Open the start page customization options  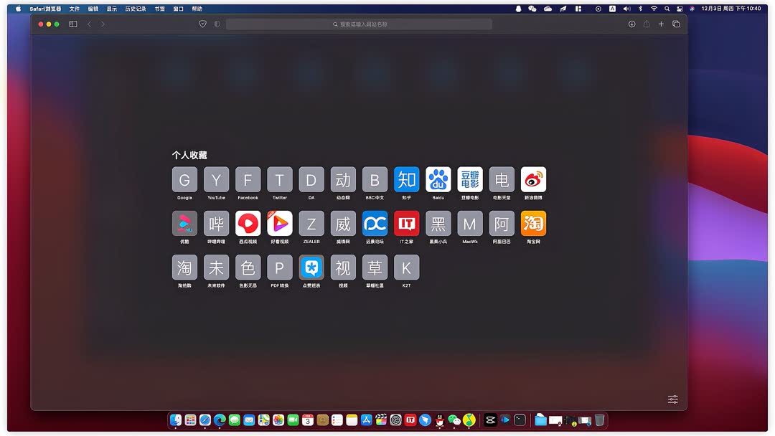672,399
